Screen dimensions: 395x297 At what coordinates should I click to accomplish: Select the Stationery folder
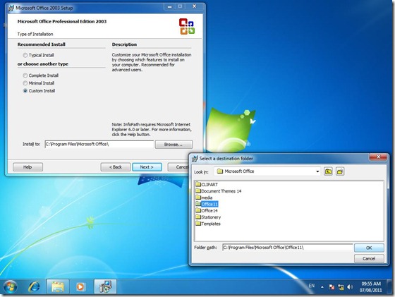click(208, 217)
